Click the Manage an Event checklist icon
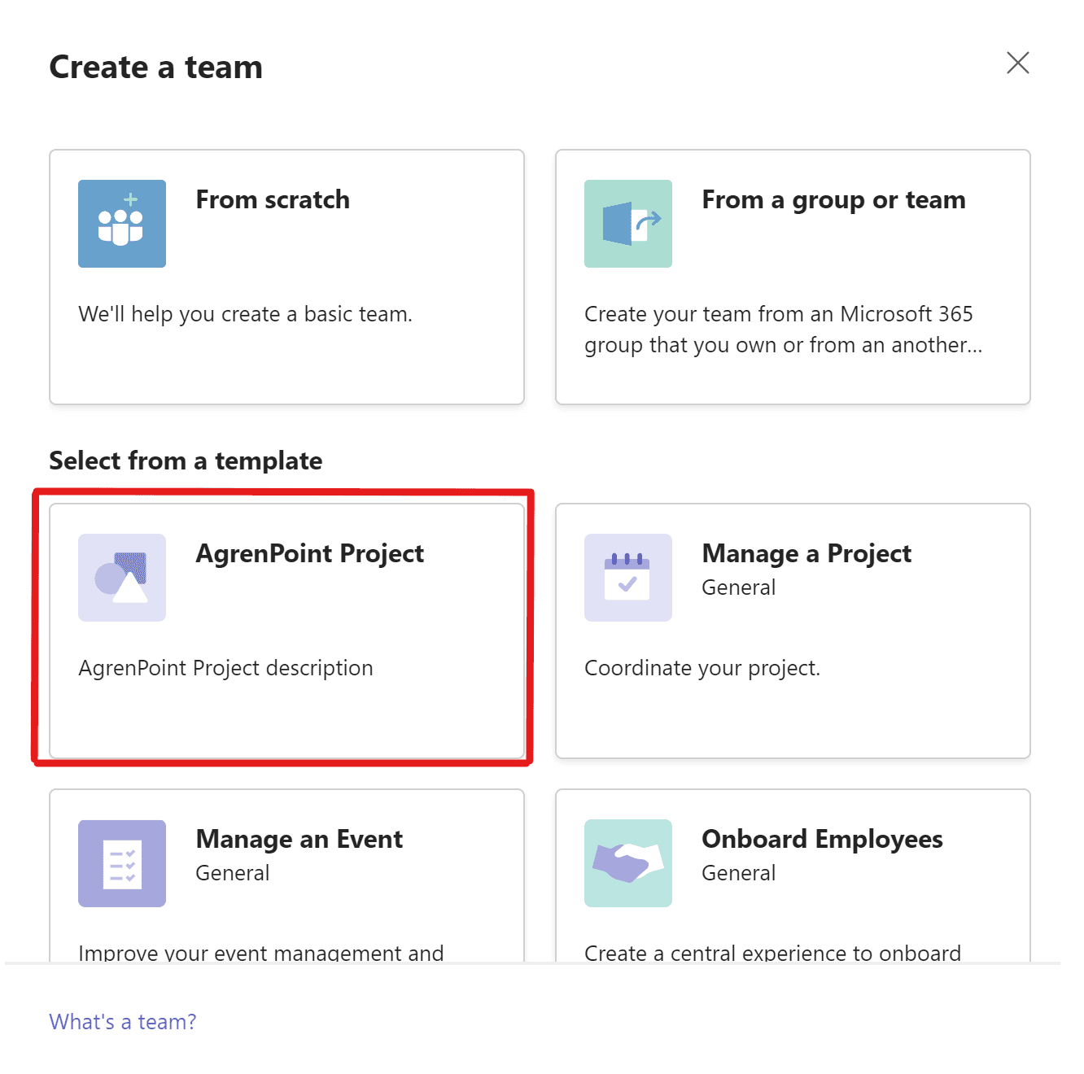The height and width of the screenshot is (1074, 1084). click(121, 863)
